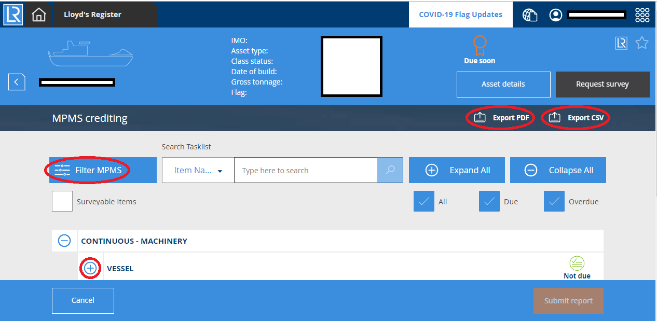Screen dimensions: 657x321
Task: Toggle the All filter checkbox
Action: pyautogui.click(x=423, y=201)
